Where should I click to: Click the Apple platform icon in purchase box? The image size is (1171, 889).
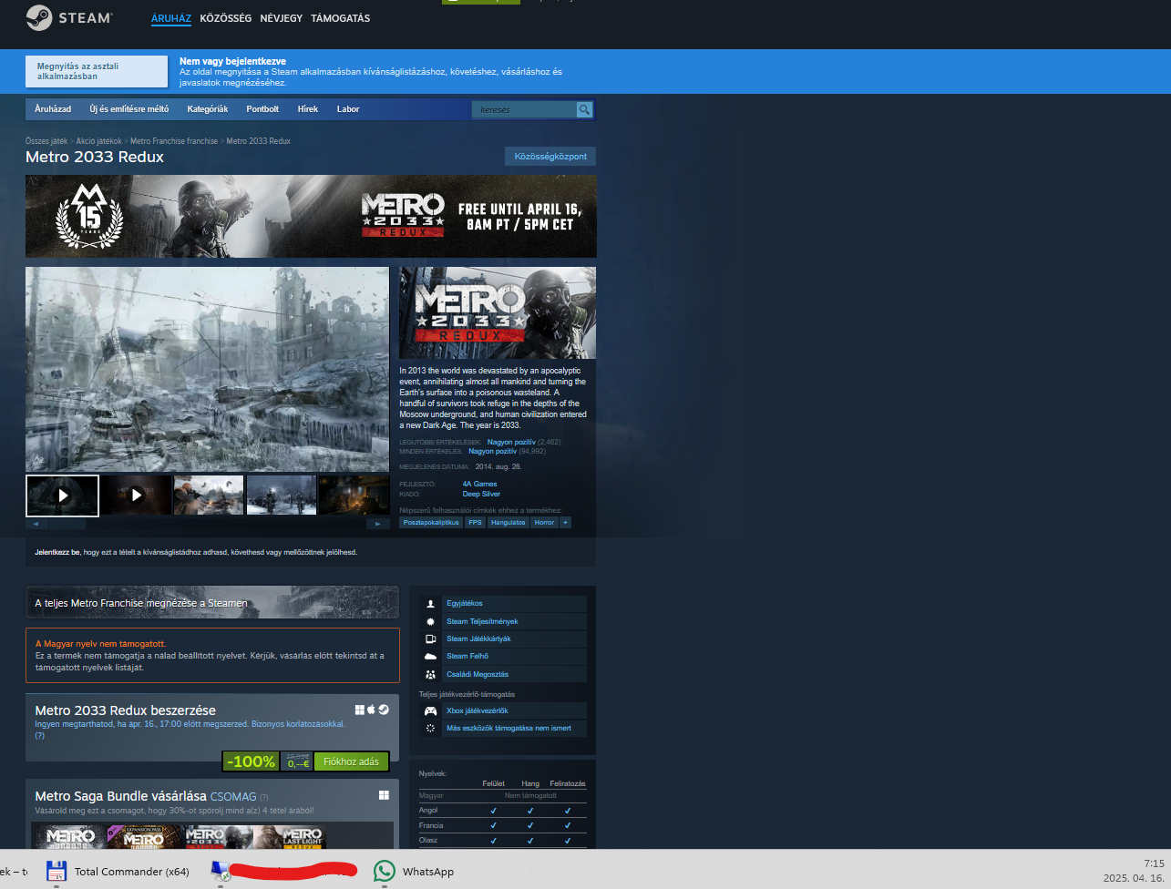coord(372,710)
